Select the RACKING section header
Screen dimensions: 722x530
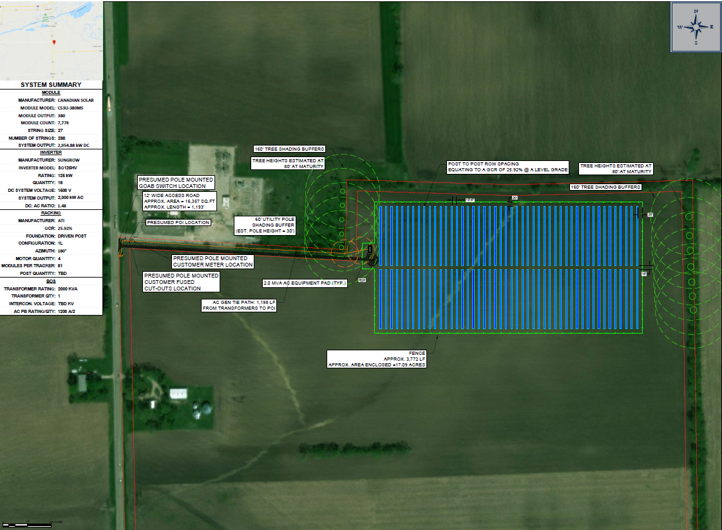coord(51,211)
